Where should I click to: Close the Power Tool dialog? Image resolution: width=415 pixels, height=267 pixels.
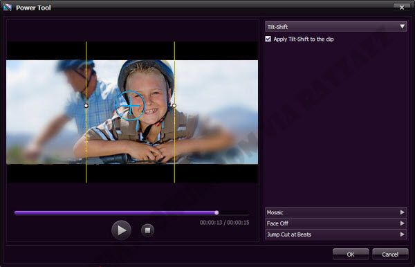(x=401, y=7)
